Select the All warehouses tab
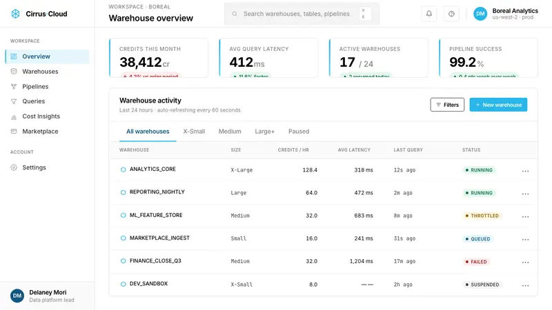 pos(148,132)
